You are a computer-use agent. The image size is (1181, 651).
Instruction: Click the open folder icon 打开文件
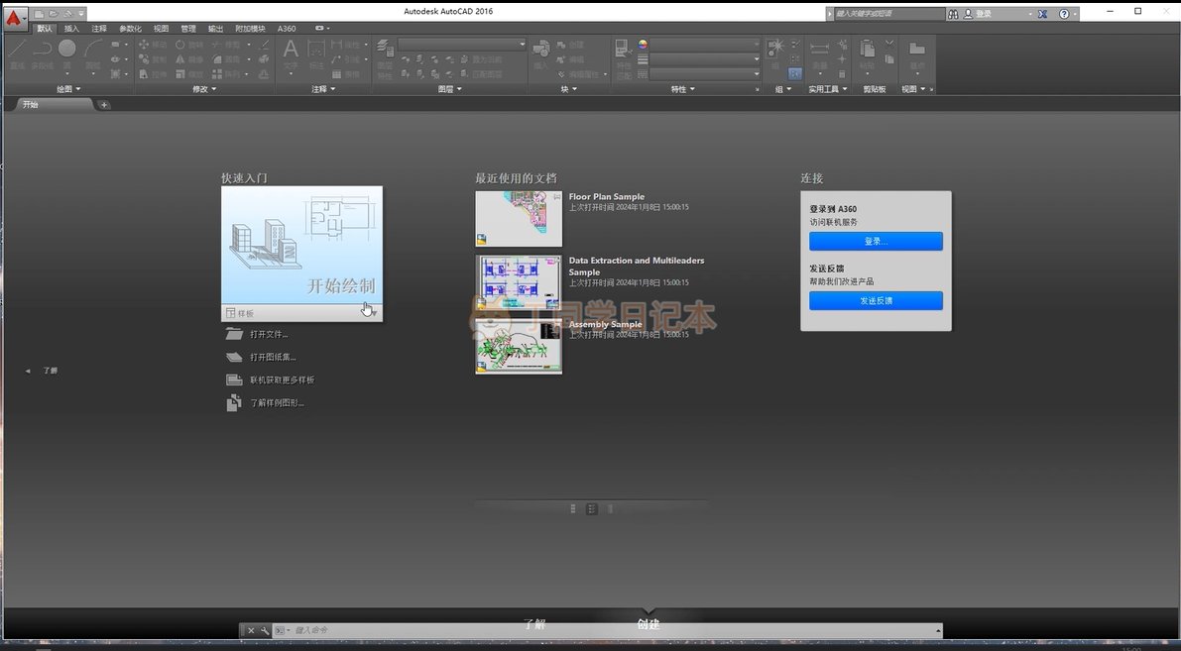(x=234, y=334)
